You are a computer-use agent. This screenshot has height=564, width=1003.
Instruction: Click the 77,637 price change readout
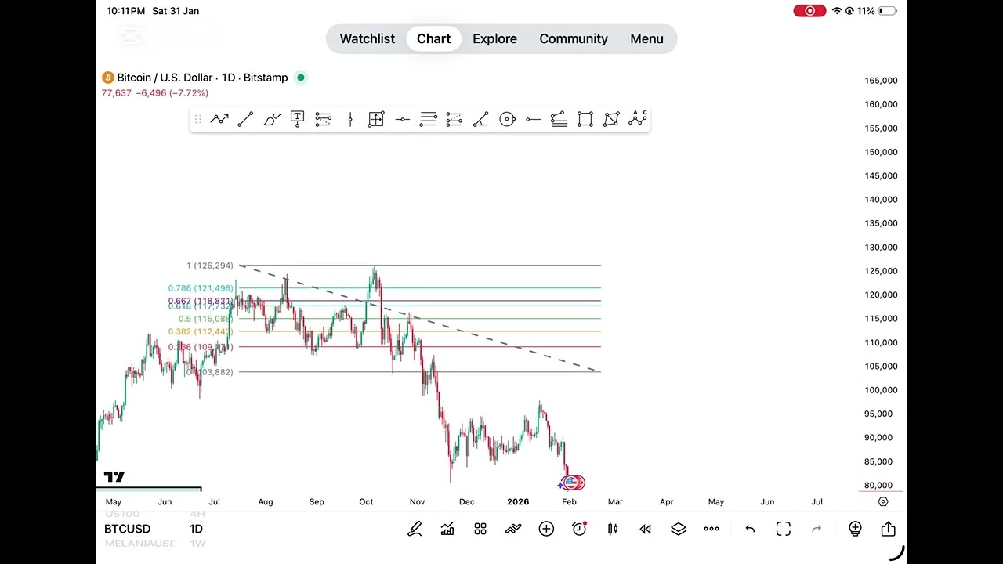point(154,93)
